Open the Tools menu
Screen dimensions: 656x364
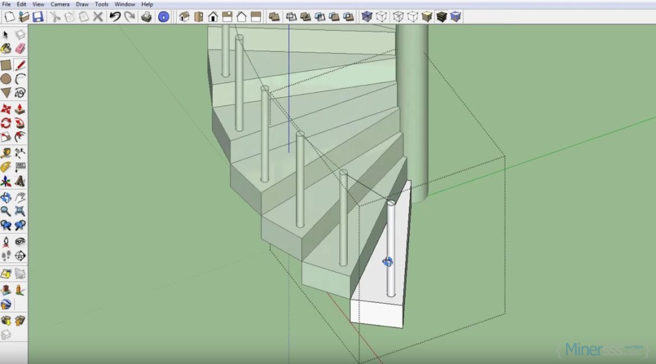click(x=102, y=4)
